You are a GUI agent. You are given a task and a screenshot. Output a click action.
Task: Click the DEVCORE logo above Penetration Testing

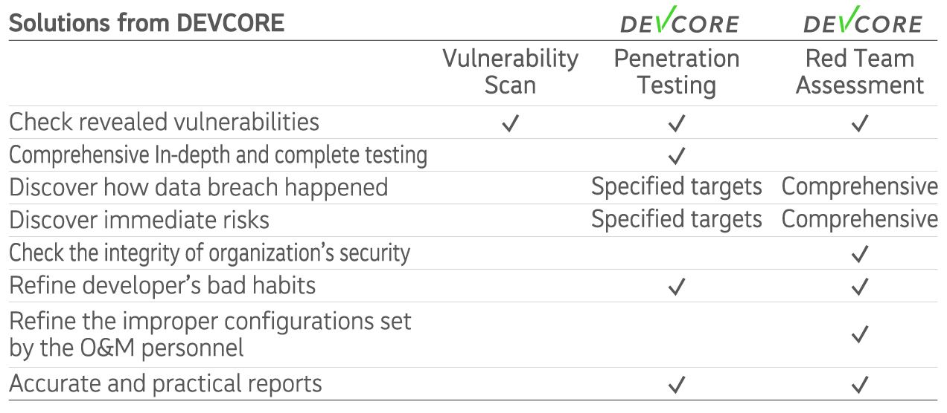click(x=680, y=19)
